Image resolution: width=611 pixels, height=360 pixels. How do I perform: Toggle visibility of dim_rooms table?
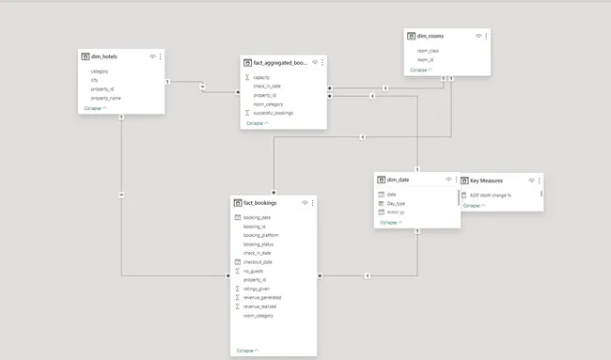tap(478, 36)
